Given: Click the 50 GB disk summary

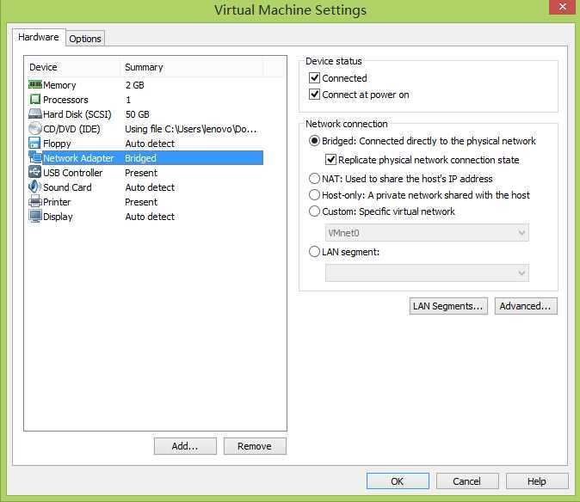Looking at the screenshot, I should 137,114.
